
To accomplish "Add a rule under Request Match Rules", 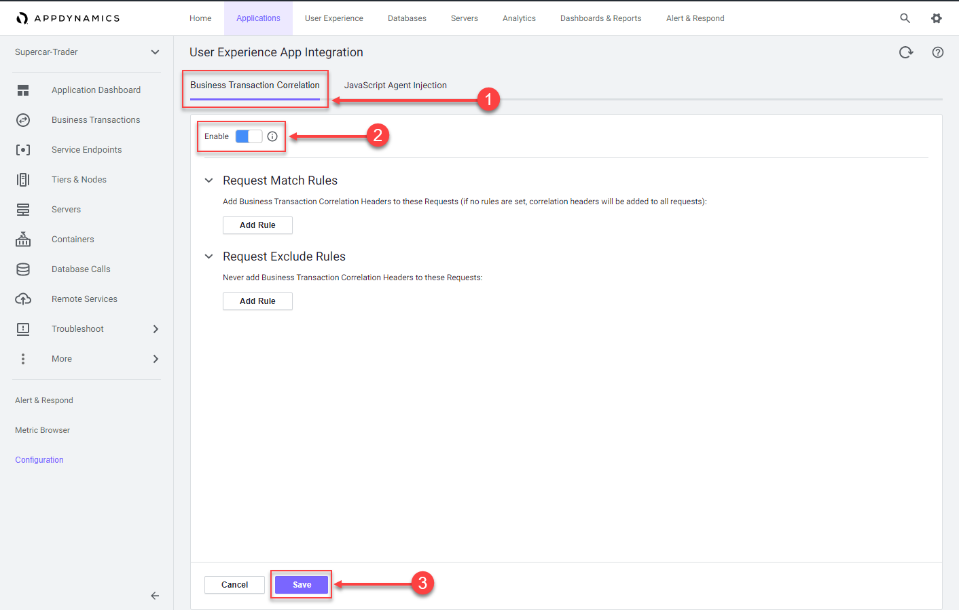I will tap(257, 225).
